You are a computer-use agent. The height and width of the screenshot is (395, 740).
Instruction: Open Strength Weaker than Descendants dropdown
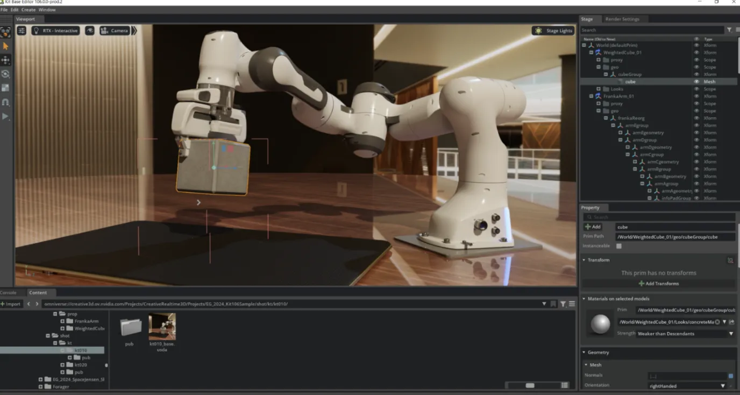click(x=686, y=334)
